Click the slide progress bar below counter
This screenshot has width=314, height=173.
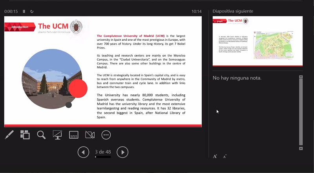pos(103,157)
